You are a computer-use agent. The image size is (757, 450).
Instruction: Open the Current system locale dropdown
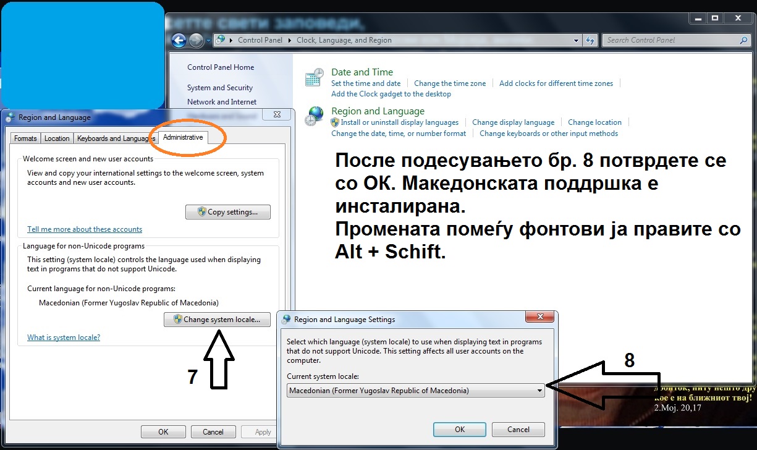coord(539,391)
